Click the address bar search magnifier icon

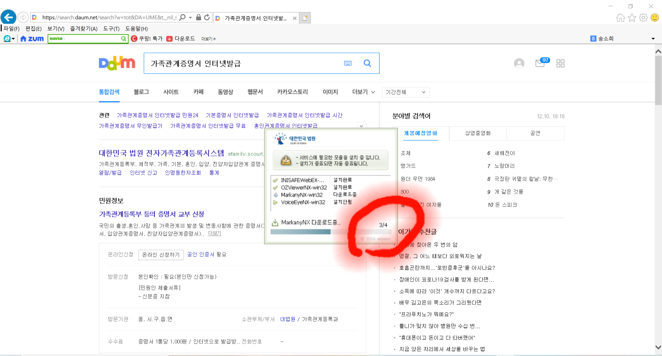click(x=182, y=17)
